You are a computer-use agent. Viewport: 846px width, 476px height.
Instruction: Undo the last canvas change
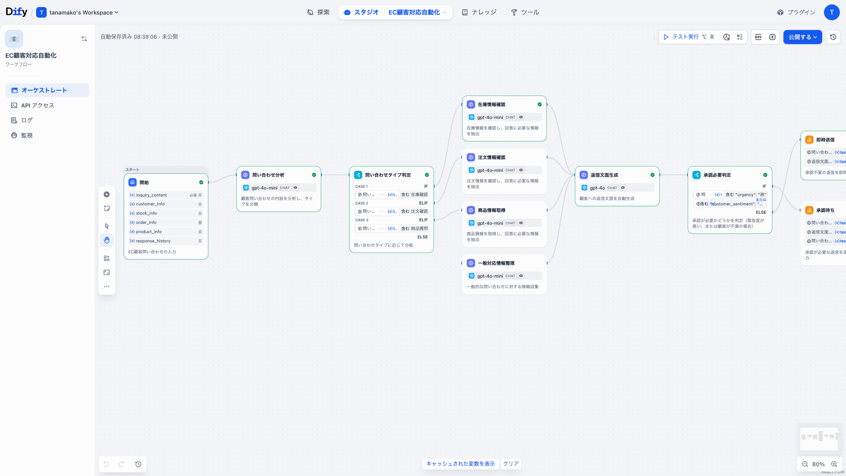[106, 464]
